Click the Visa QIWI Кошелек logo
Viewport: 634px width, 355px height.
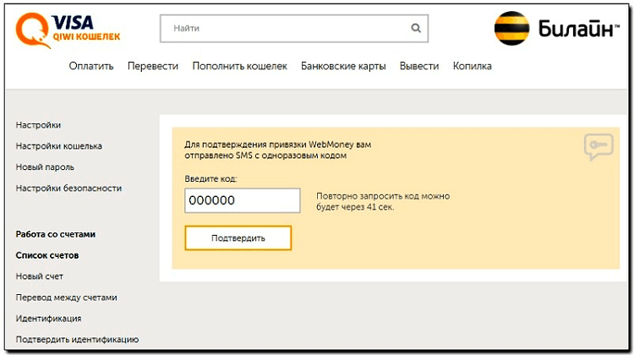coord(68,30)
